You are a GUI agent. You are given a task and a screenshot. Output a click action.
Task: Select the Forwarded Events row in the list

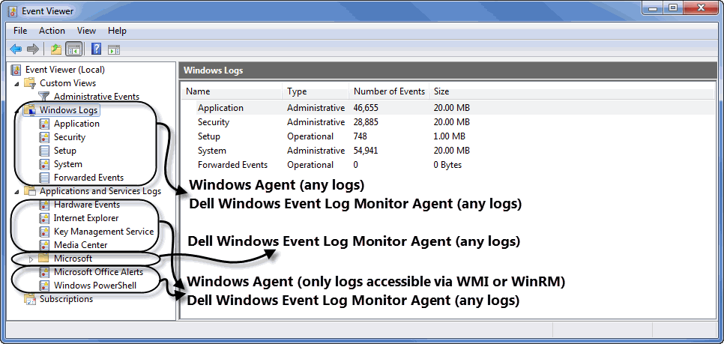(232, 165)
